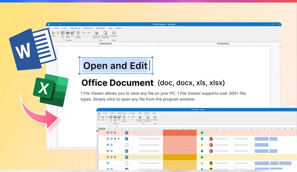Open the View tab in the spreadsheet window
Viewport: 297px width, 172px height.
click(154, 113)
